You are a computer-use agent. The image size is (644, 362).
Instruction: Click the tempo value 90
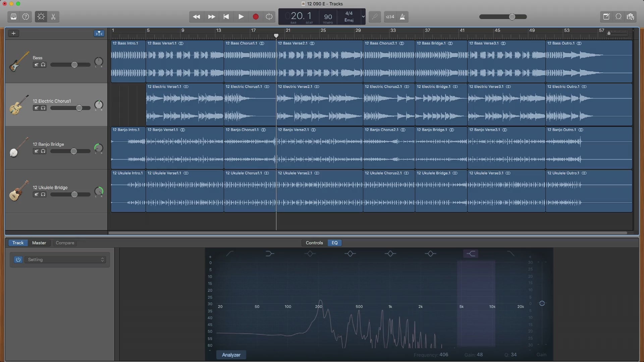tap(328, 17)
